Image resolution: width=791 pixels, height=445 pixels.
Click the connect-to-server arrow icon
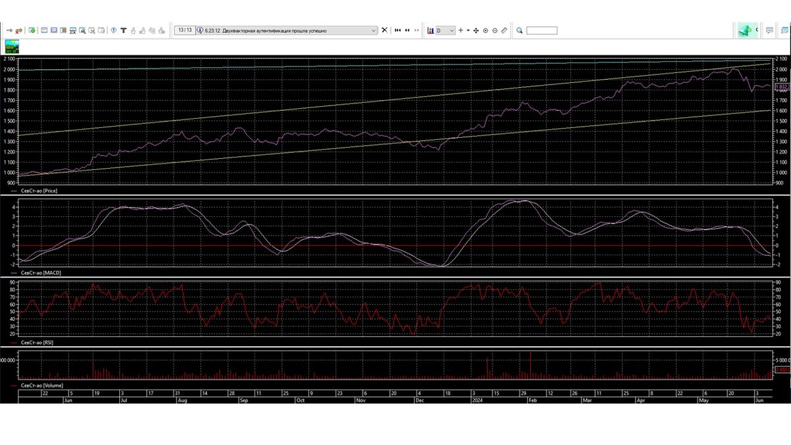[9, 30]
